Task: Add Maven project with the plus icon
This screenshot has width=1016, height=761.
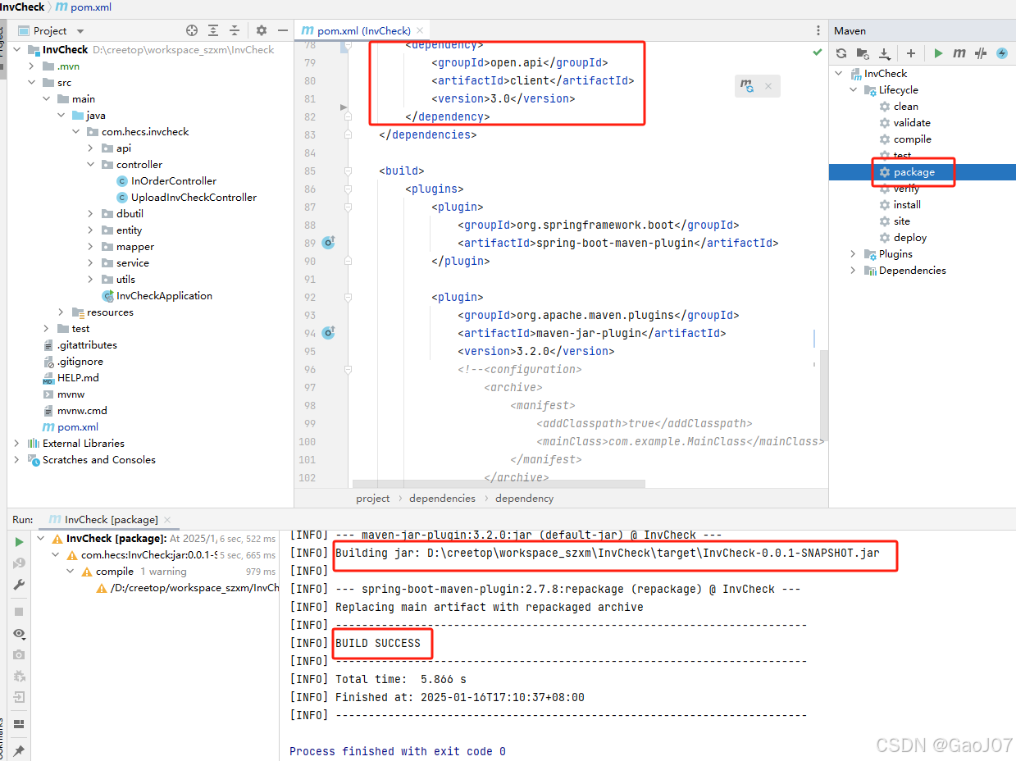Action: 910,52
